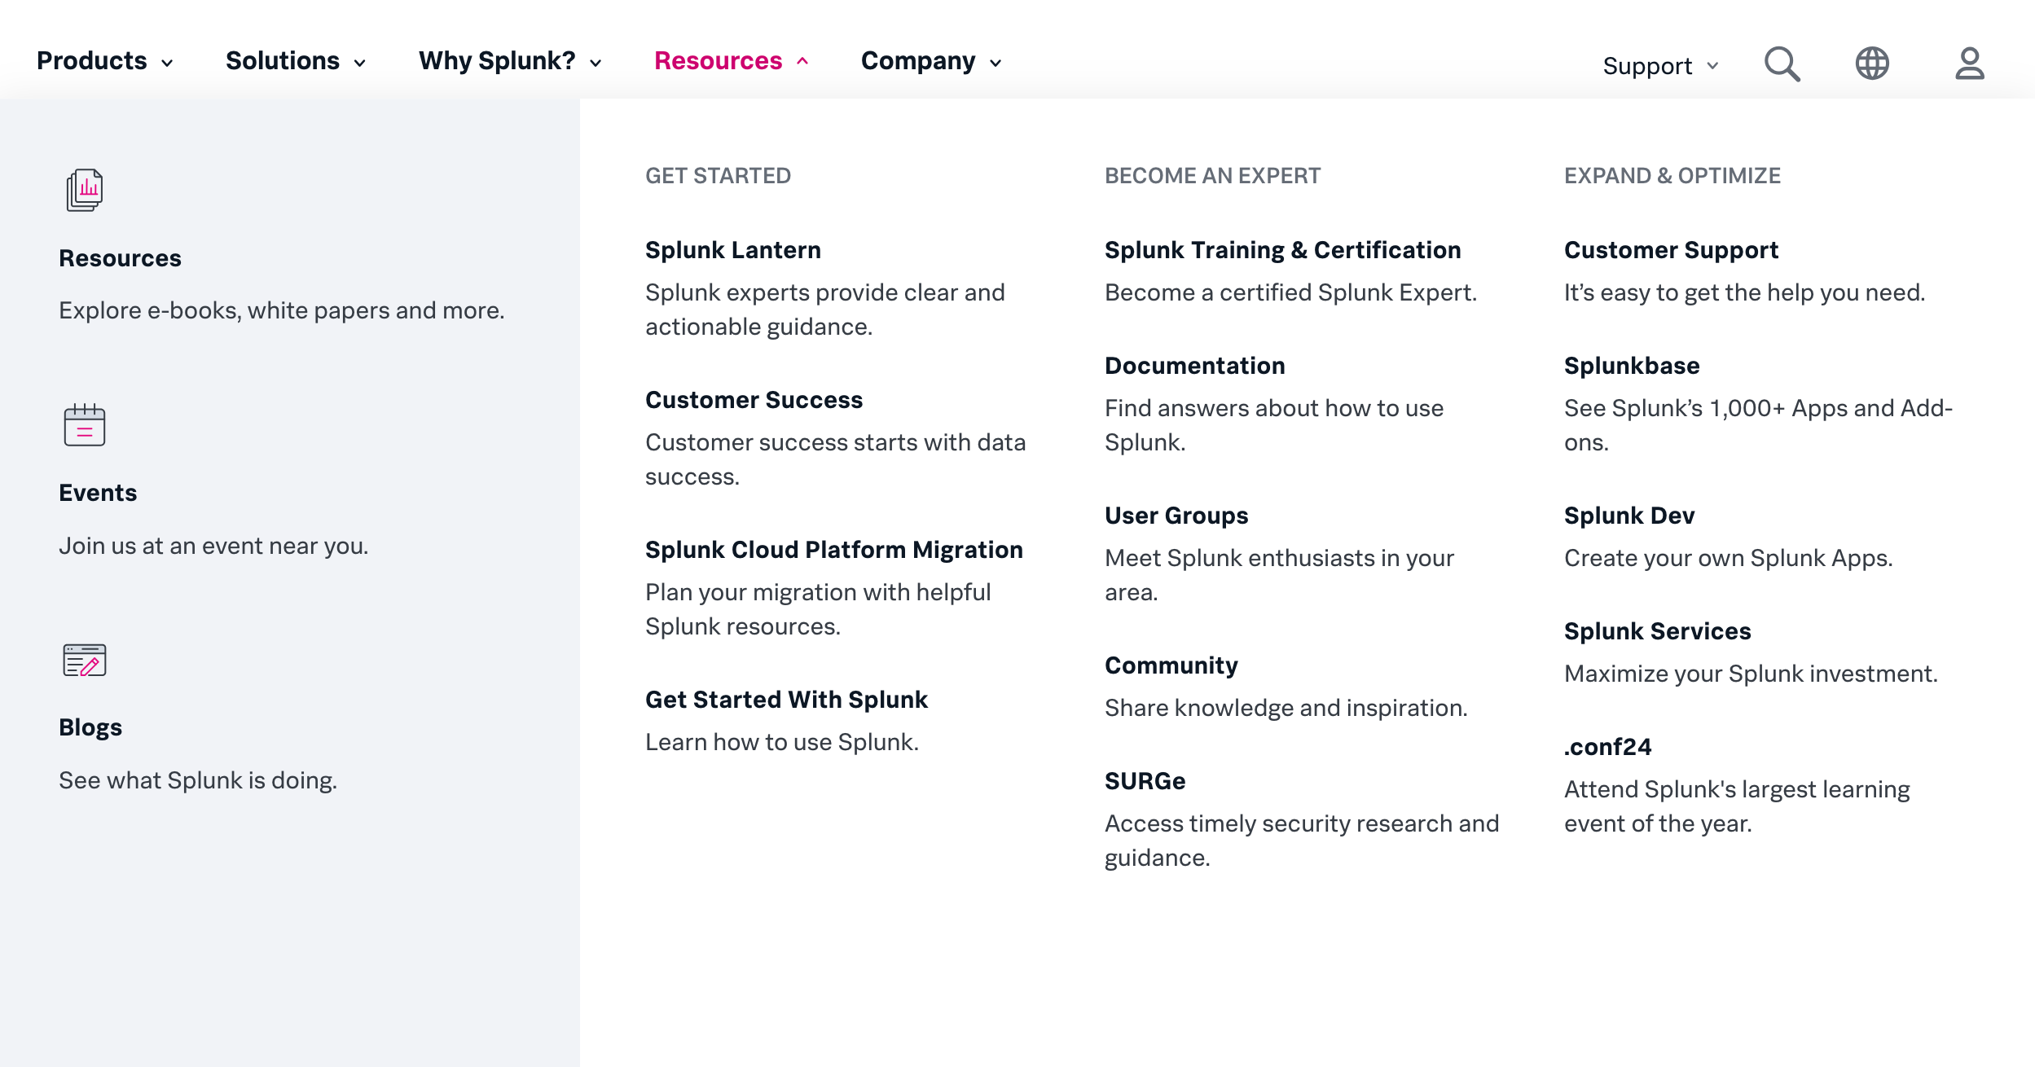The image size is (2035, 1067).
Task: Expand the Solutions dropdown menu
Action: point(295,61)
